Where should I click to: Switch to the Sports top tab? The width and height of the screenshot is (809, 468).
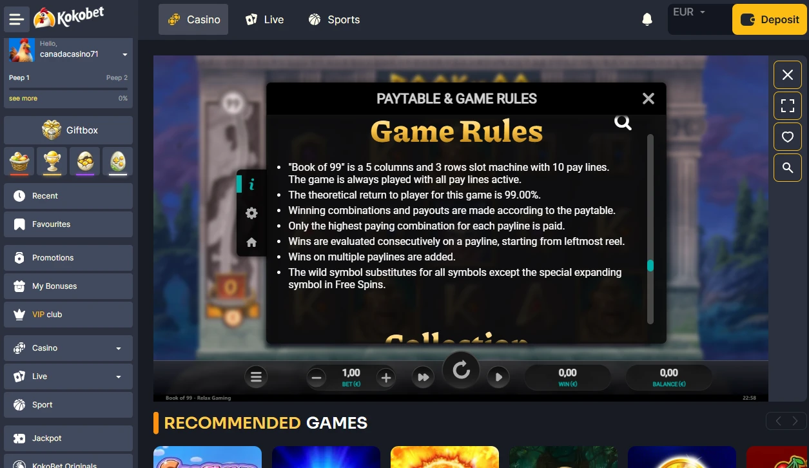coord(334,19)
